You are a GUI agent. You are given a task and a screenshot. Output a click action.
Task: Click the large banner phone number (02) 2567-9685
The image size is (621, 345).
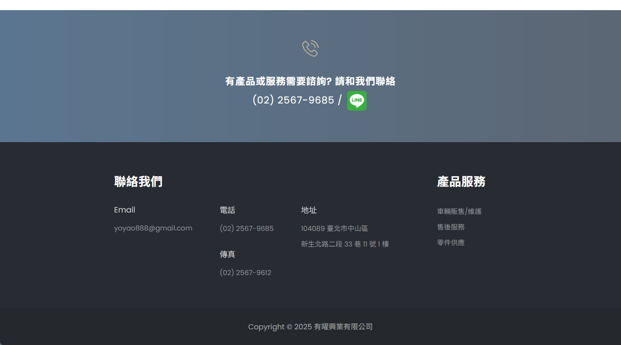coord(293,100)
